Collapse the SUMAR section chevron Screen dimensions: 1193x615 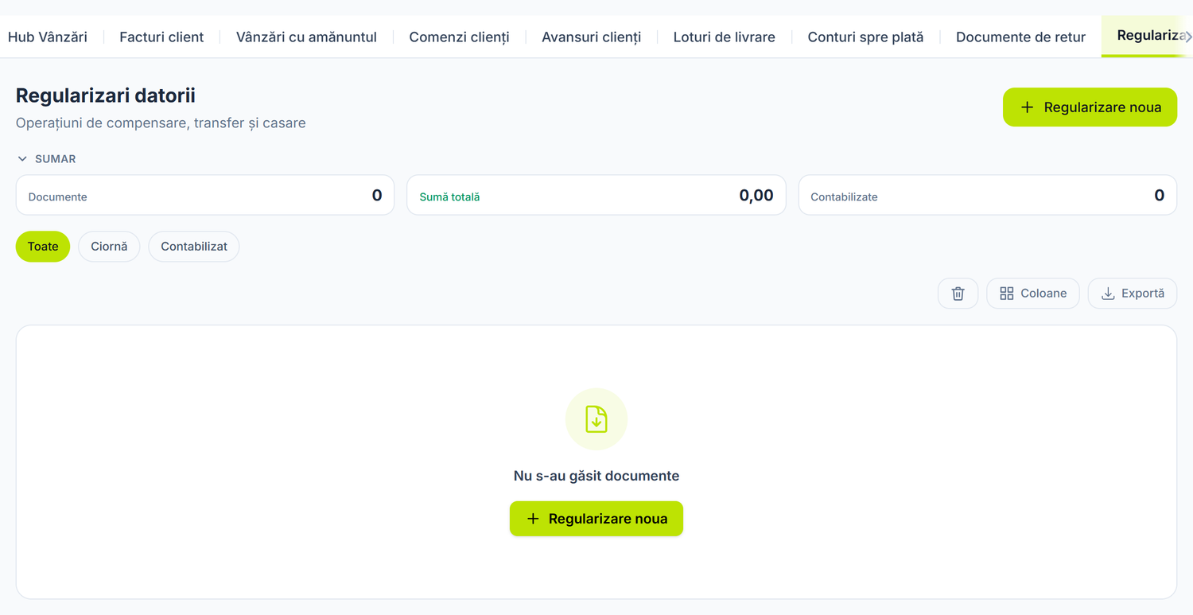tap(22, 159)
